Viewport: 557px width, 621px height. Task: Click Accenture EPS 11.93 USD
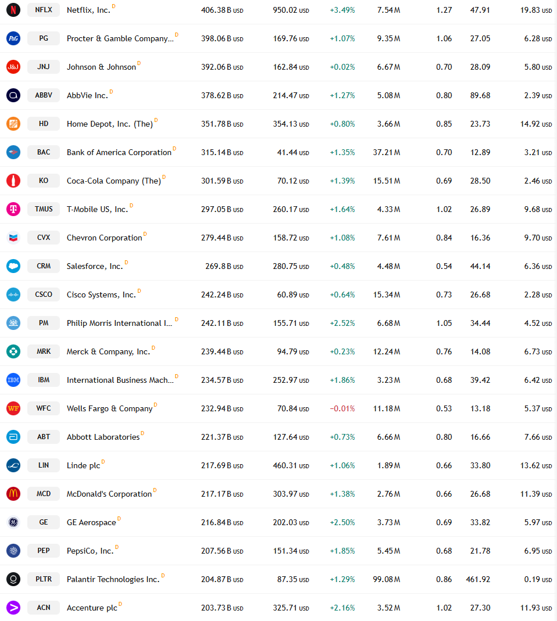[536, 608]
